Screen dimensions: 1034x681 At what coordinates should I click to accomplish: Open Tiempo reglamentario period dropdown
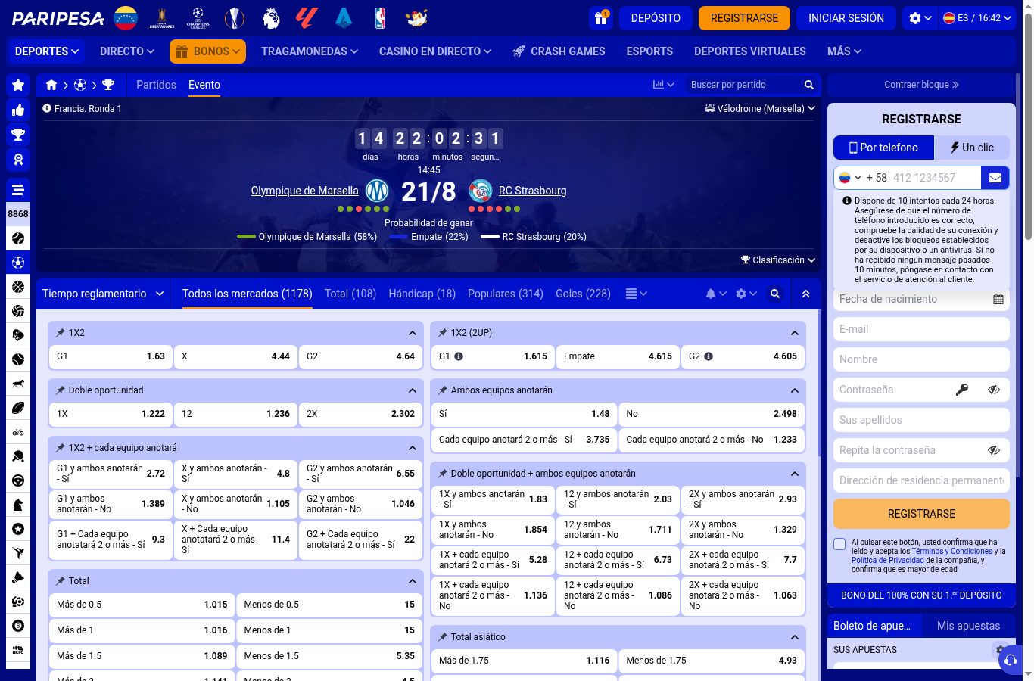pos(103,294)
